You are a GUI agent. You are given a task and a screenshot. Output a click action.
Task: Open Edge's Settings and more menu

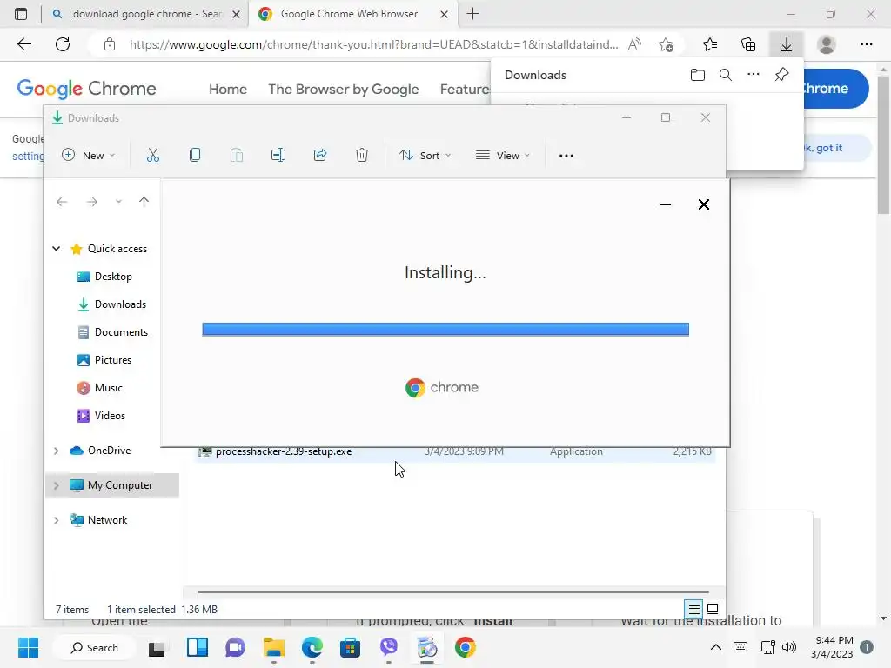(x=866, y=44)
